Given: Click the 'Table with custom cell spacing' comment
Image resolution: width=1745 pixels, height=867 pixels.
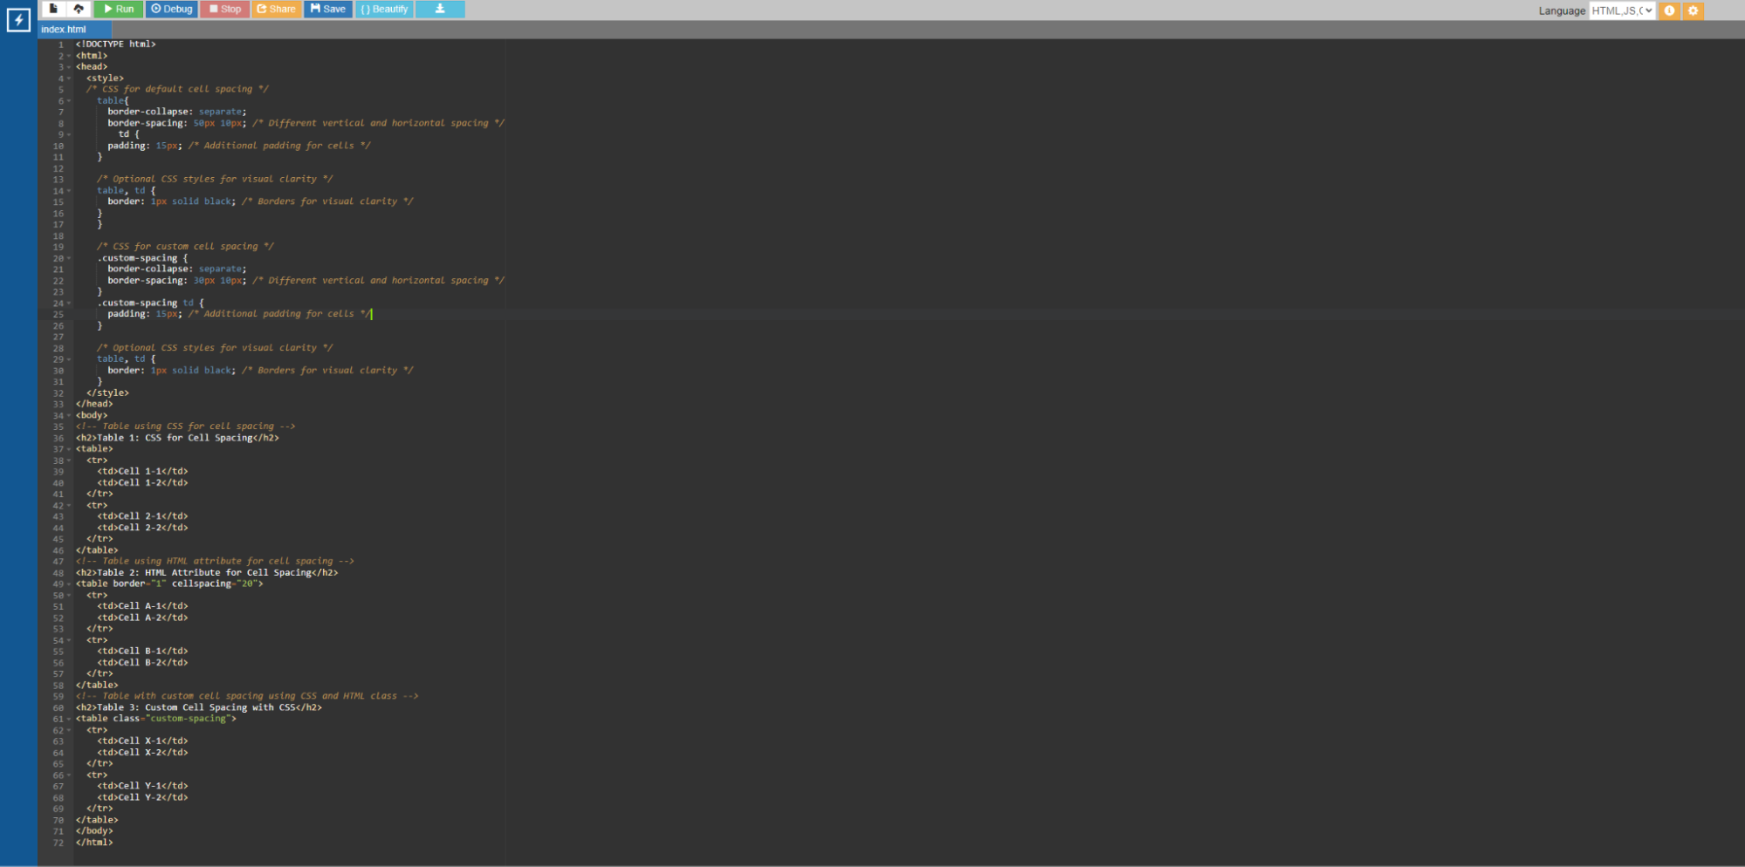Looking at the screenshot, I should tap(247, 696).
